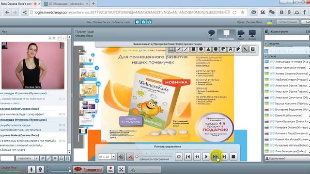Jump to the first slide

[x=188, y=157]
